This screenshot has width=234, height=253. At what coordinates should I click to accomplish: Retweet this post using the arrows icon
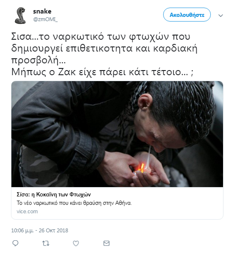coord(46,243)
